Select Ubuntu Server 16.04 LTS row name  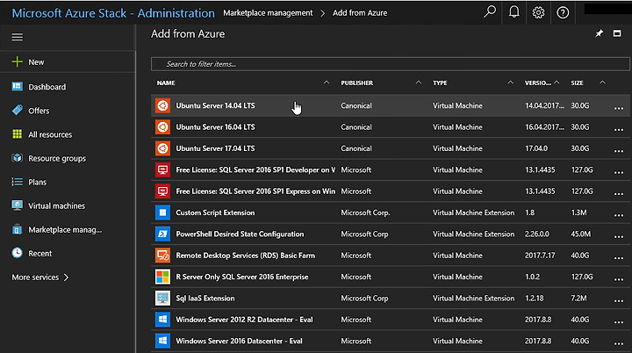(x=215, y=127)
